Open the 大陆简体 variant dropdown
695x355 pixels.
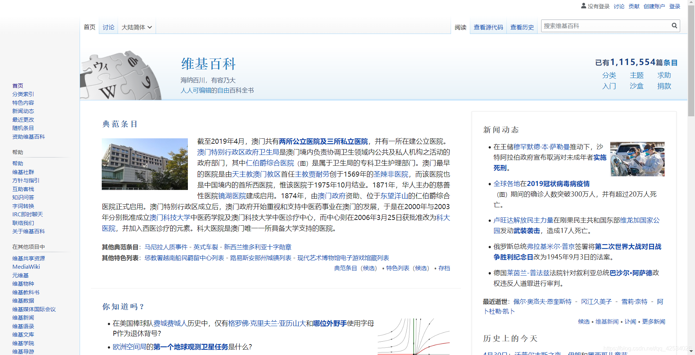tap(137, 27)
